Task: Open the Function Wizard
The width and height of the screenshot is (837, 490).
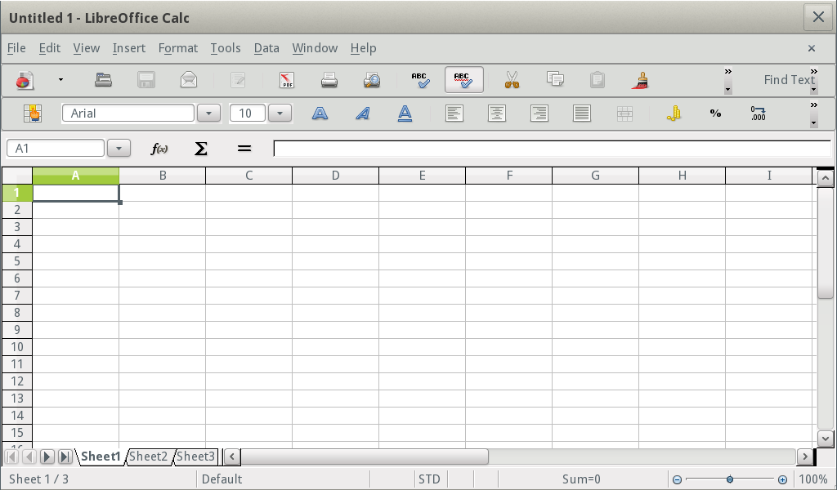Action: pyautogui.click(x=160, y=148)
